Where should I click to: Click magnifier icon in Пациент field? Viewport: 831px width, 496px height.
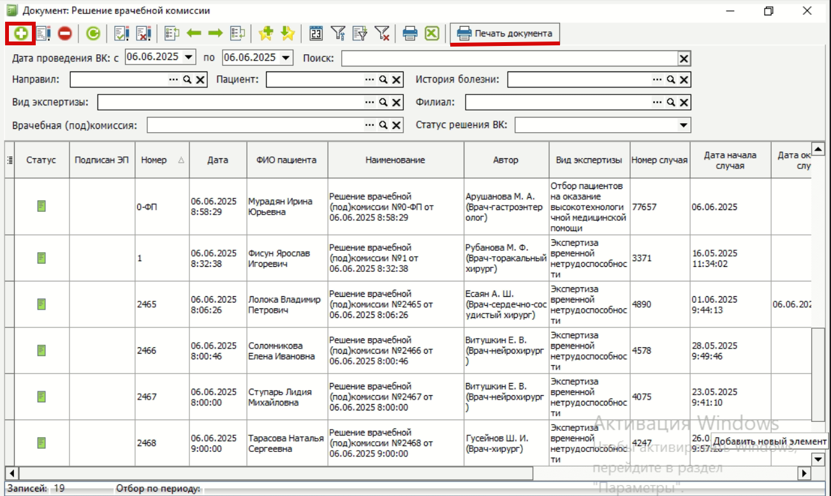[383, 80]
